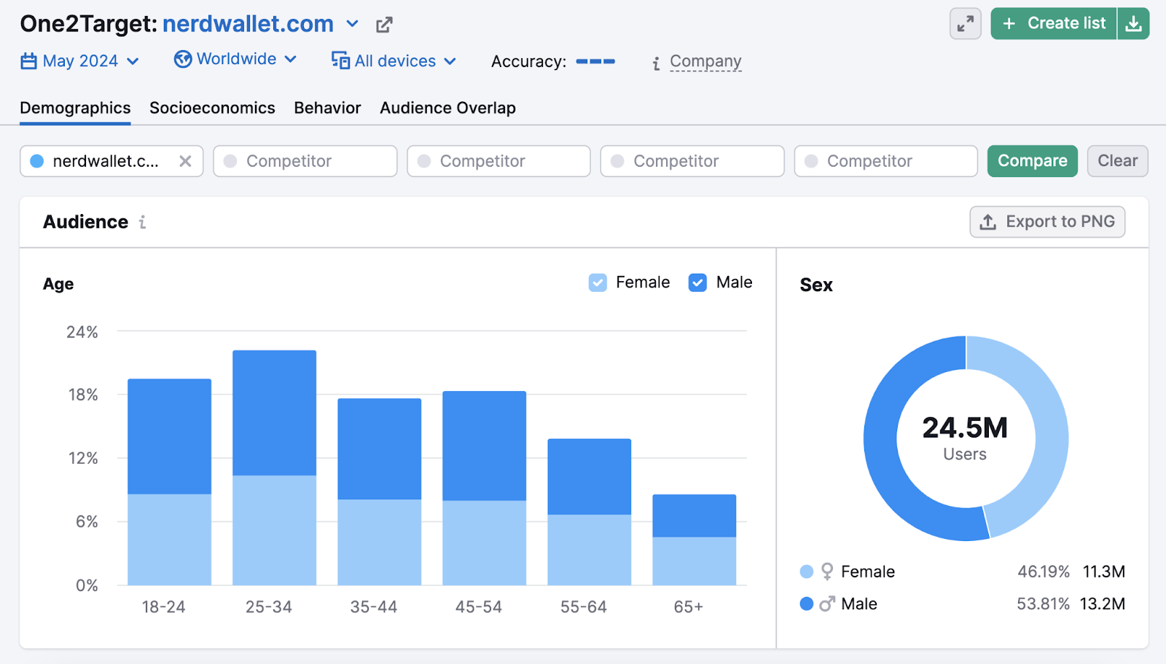Disable the Male checkbox above the chart
Viewport: 1166px width, 664px height.
(x=697, y=282)
